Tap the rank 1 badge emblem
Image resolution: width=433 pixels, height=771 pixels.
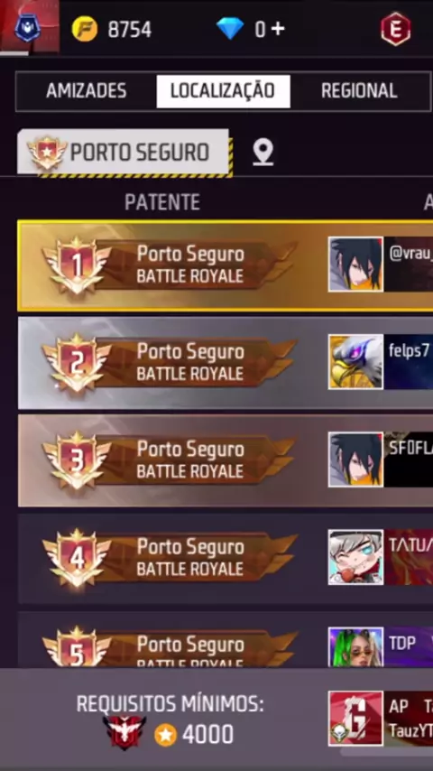pyautogui.click(x=78, y=265)
